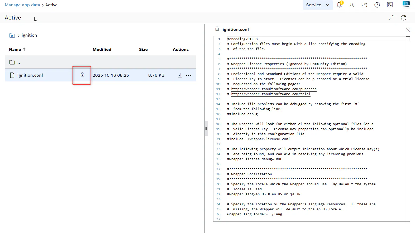Open the wrapper trial URL link
Image resolution: width=415 pixels, height=233 pixels.
point(271,94)
